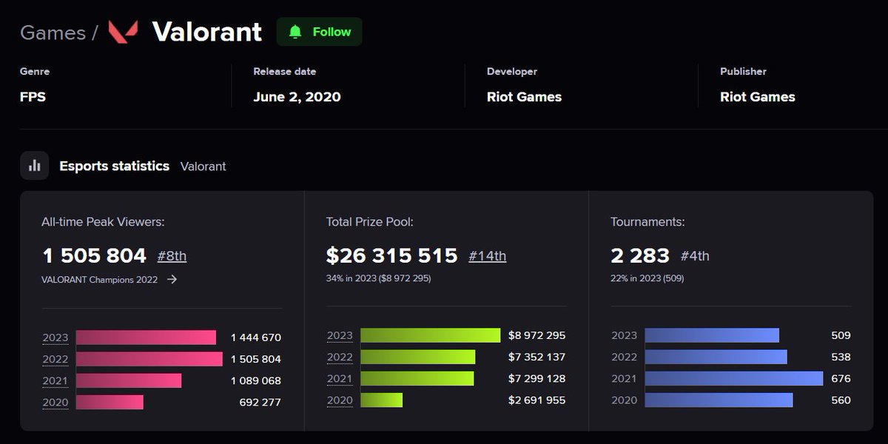This screenshot has height=444, width=888.
Task: Click the $2 691 955 prize value
Action: point(536,400)
